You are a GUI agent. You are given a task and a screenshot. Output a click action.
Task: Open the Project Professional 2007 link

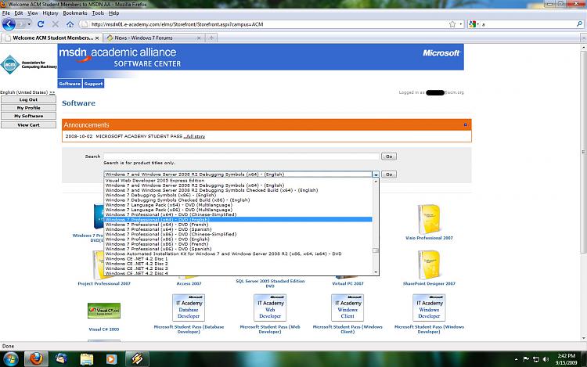point(104,283)
